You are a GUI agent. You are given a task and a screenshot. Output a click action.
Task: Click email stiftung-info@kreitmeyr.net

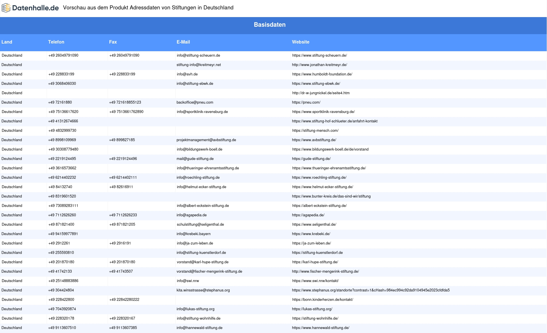(199, 65)
